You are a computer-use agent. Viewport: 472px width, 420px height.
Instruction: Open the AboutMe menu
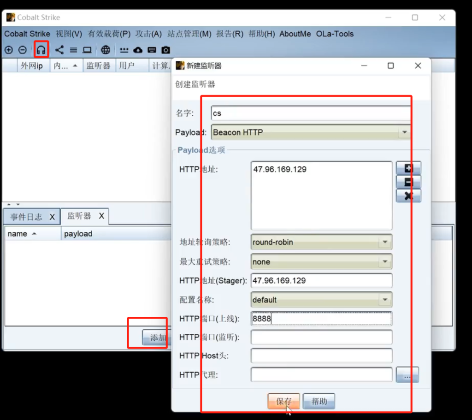295,34
